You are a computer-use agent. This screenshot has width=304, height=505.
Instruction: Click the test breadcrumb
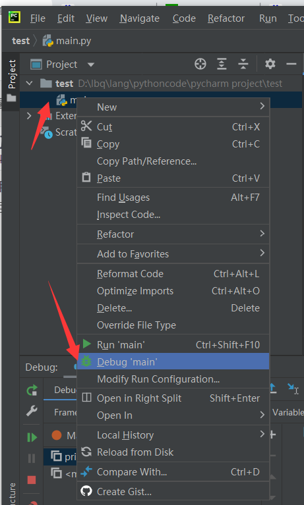tap(20, 41)
